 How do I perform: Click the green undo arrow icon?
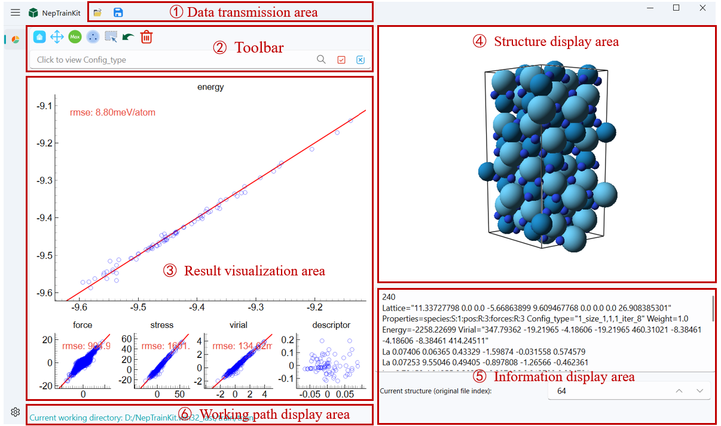(x=128, y=37)
